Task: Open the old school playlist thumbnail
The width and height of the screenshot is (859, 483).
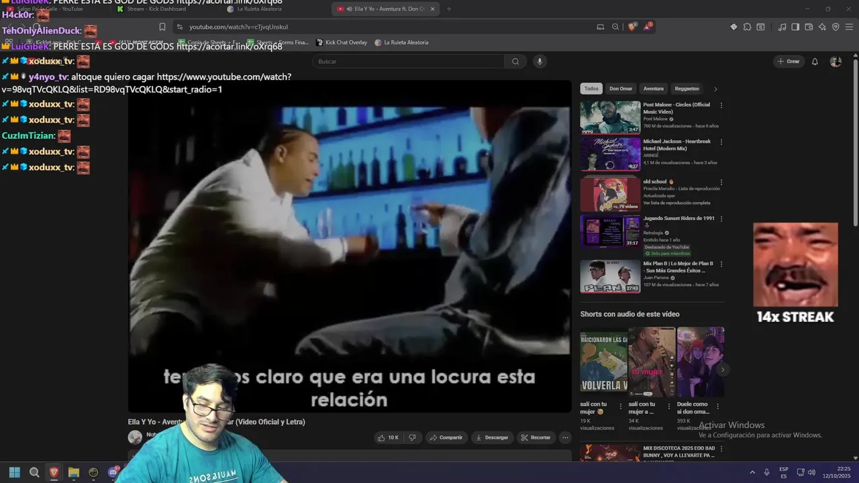Action: tap(610, 195)
